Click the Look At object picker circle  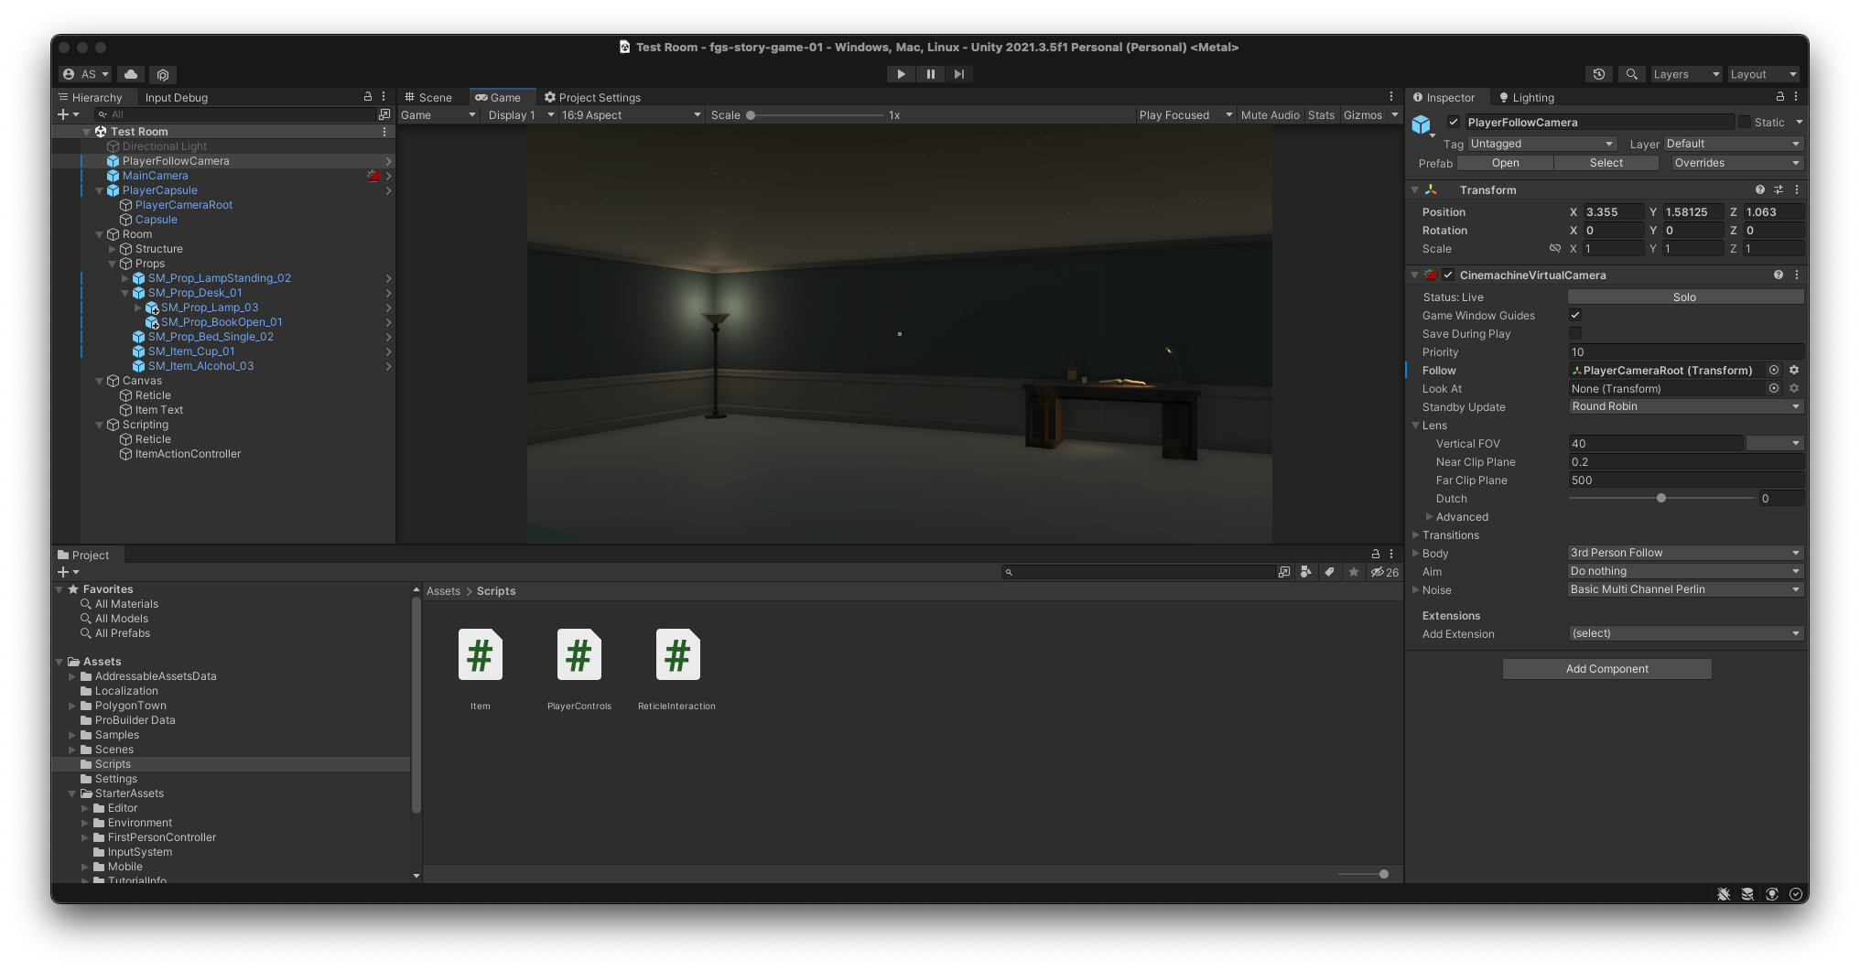coord(1774,388)
